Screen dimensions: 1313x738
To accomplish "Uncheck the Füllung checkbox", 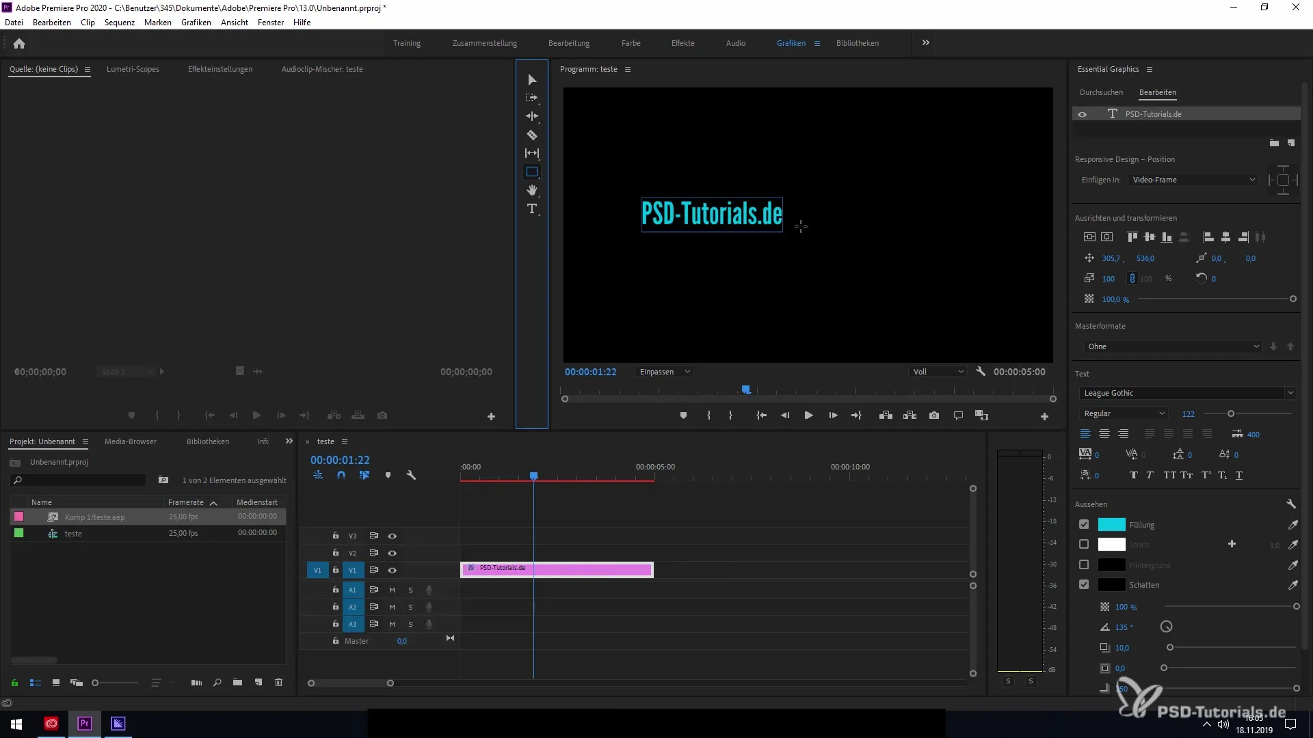I will (x=1084, y=525).
